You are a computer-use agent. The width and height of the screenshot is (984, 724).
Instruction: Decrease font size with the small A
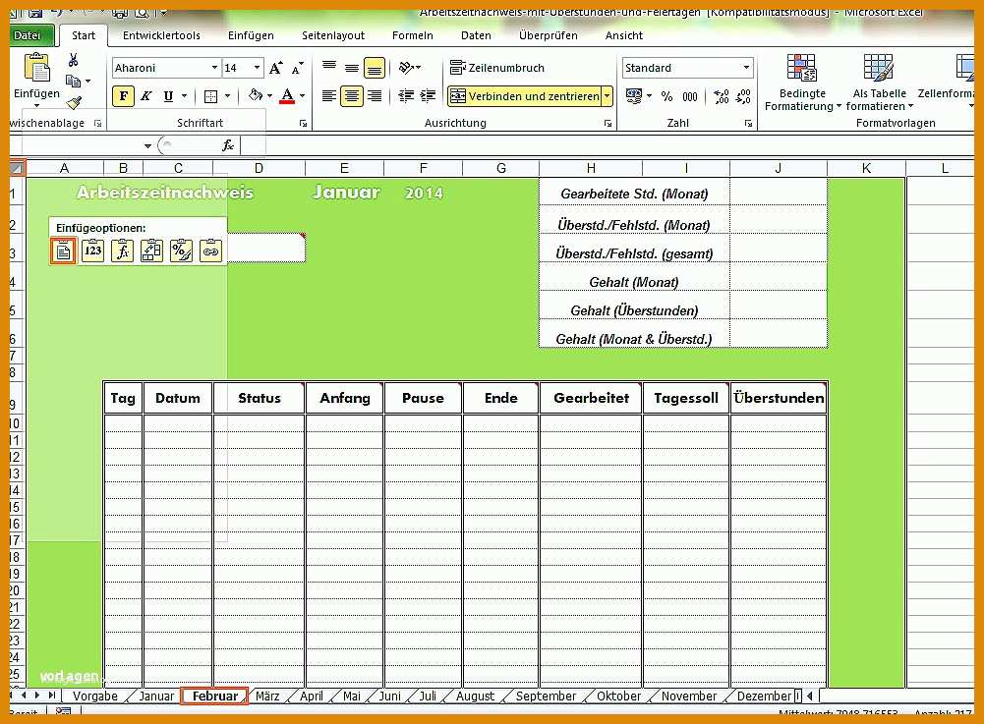tap(297, 68)
